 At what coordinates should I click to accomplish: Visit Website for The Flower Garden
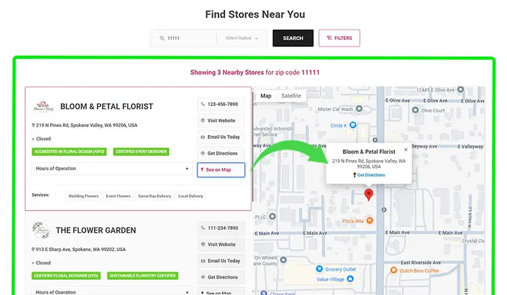[221, 244]
